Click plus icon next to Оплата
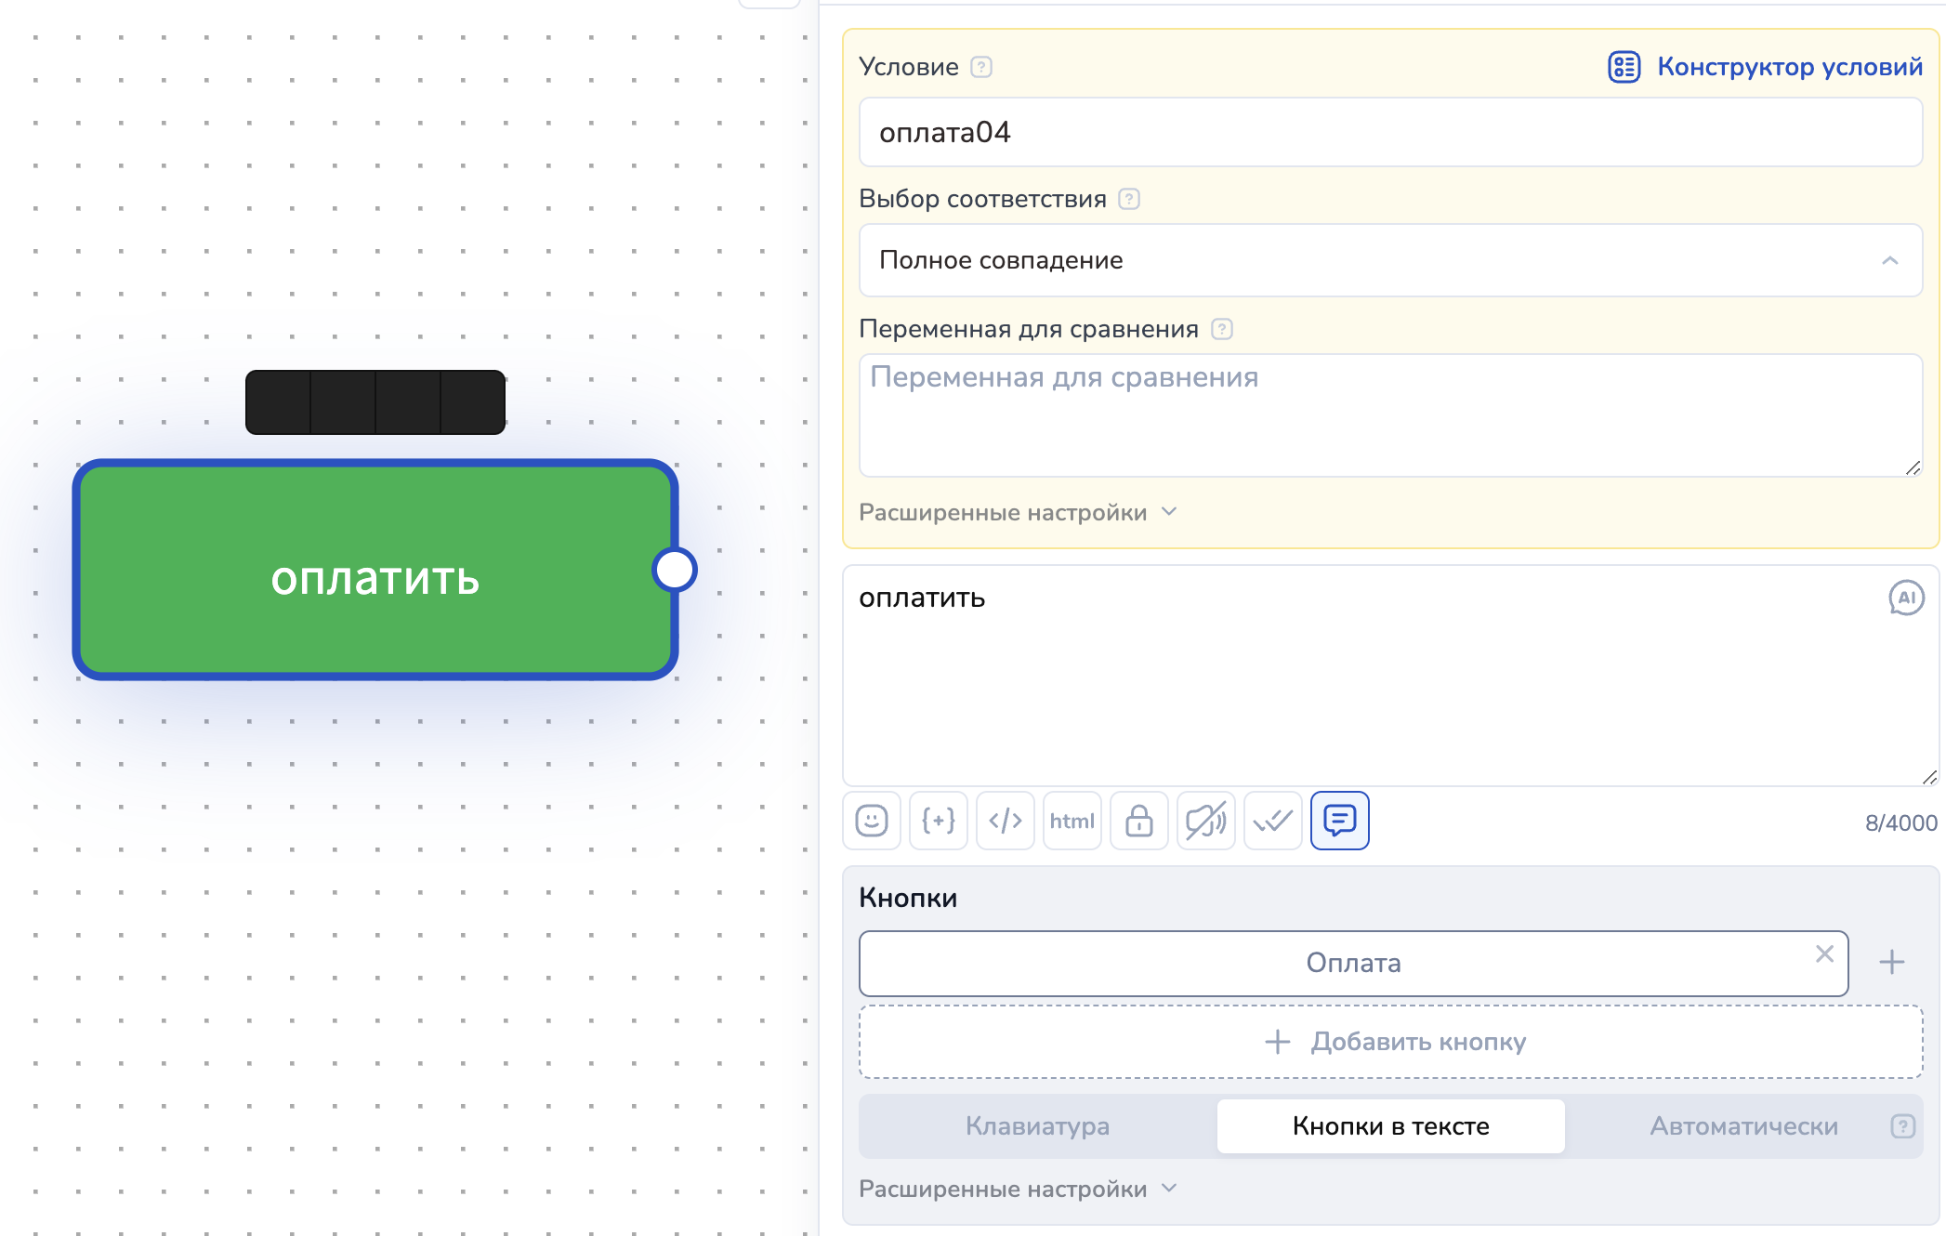1946x1236 pixels. [x=1891, y=962]
